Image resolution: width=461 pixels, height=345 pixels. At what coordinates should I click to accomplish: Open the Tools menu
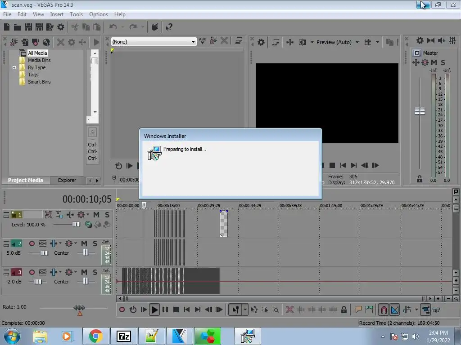(76, 14)
